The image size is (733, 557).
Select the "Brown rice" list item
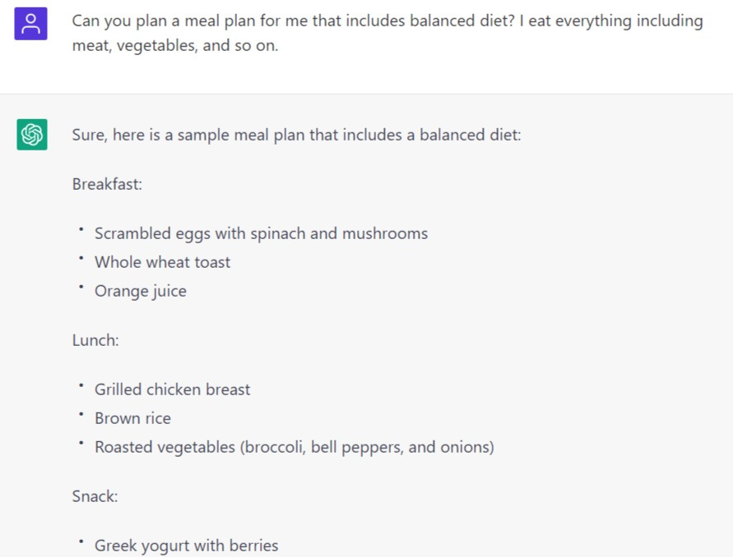tap(132, 418)
